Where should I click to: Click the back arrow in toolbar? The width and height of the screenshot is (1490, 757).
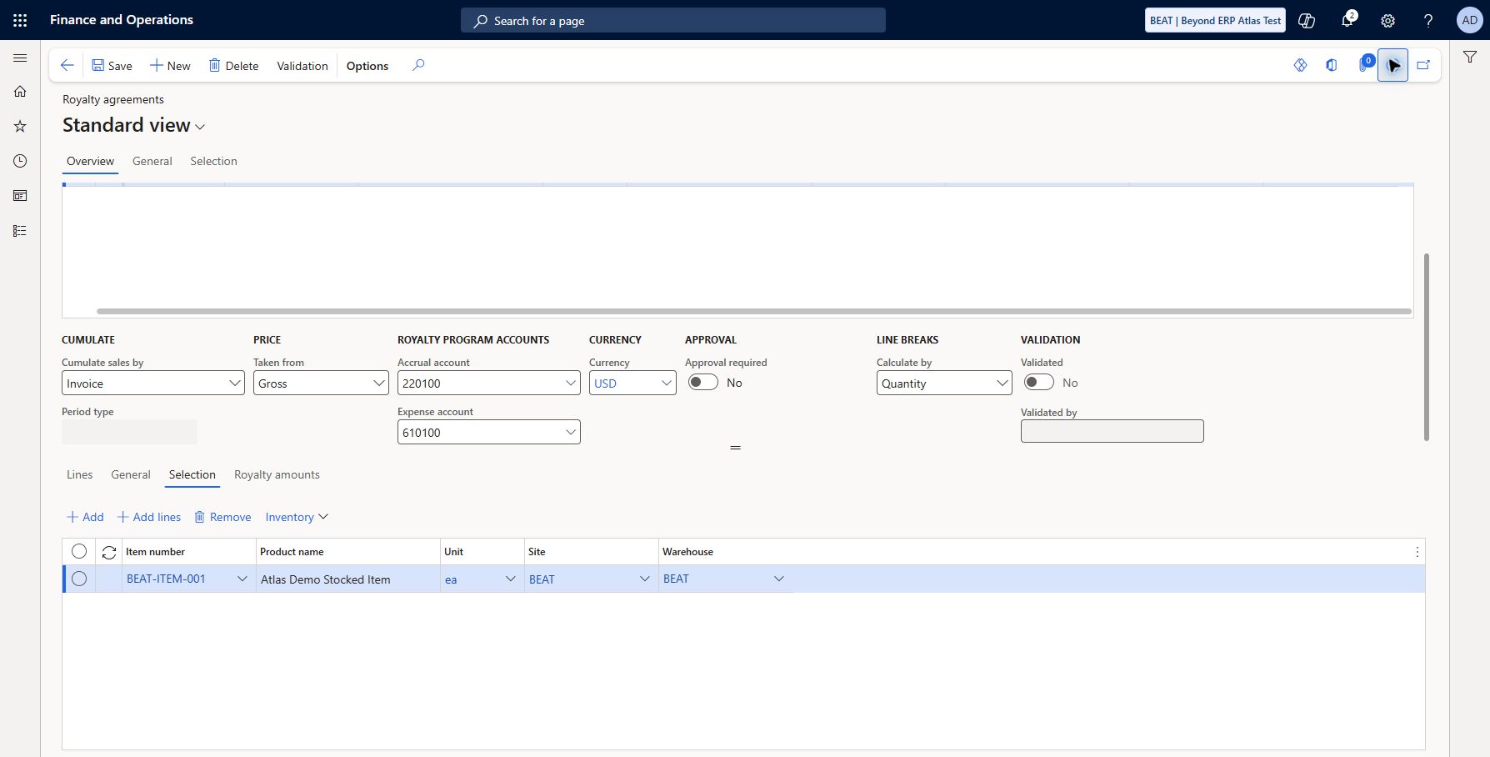click(x=67, y=65)
